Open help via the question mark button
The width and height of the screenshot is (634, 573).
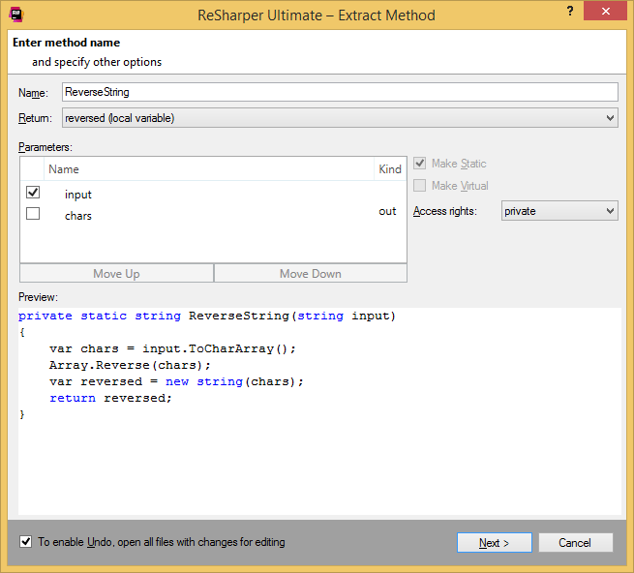(x=570, y=11)
